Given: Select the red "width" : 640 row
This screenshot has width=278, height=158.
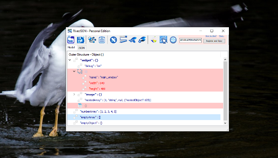Looking at the screenshot, I should 97,83.
